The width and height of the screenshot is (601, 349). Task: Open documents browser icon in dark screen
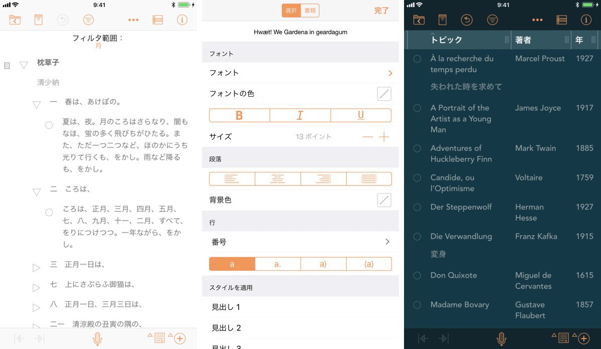coord(419,20)
